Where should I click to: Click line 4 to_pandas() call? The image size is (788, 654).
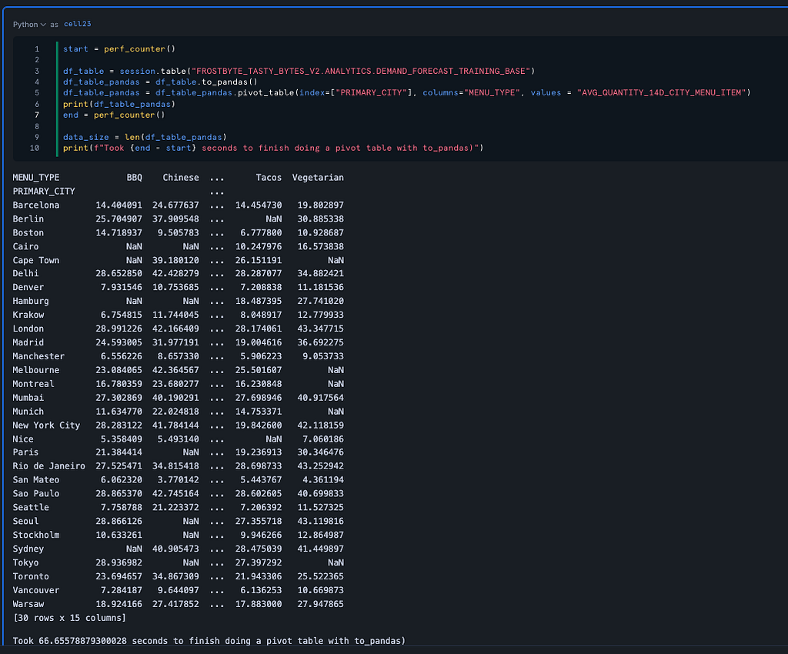(x=229, y=82)
